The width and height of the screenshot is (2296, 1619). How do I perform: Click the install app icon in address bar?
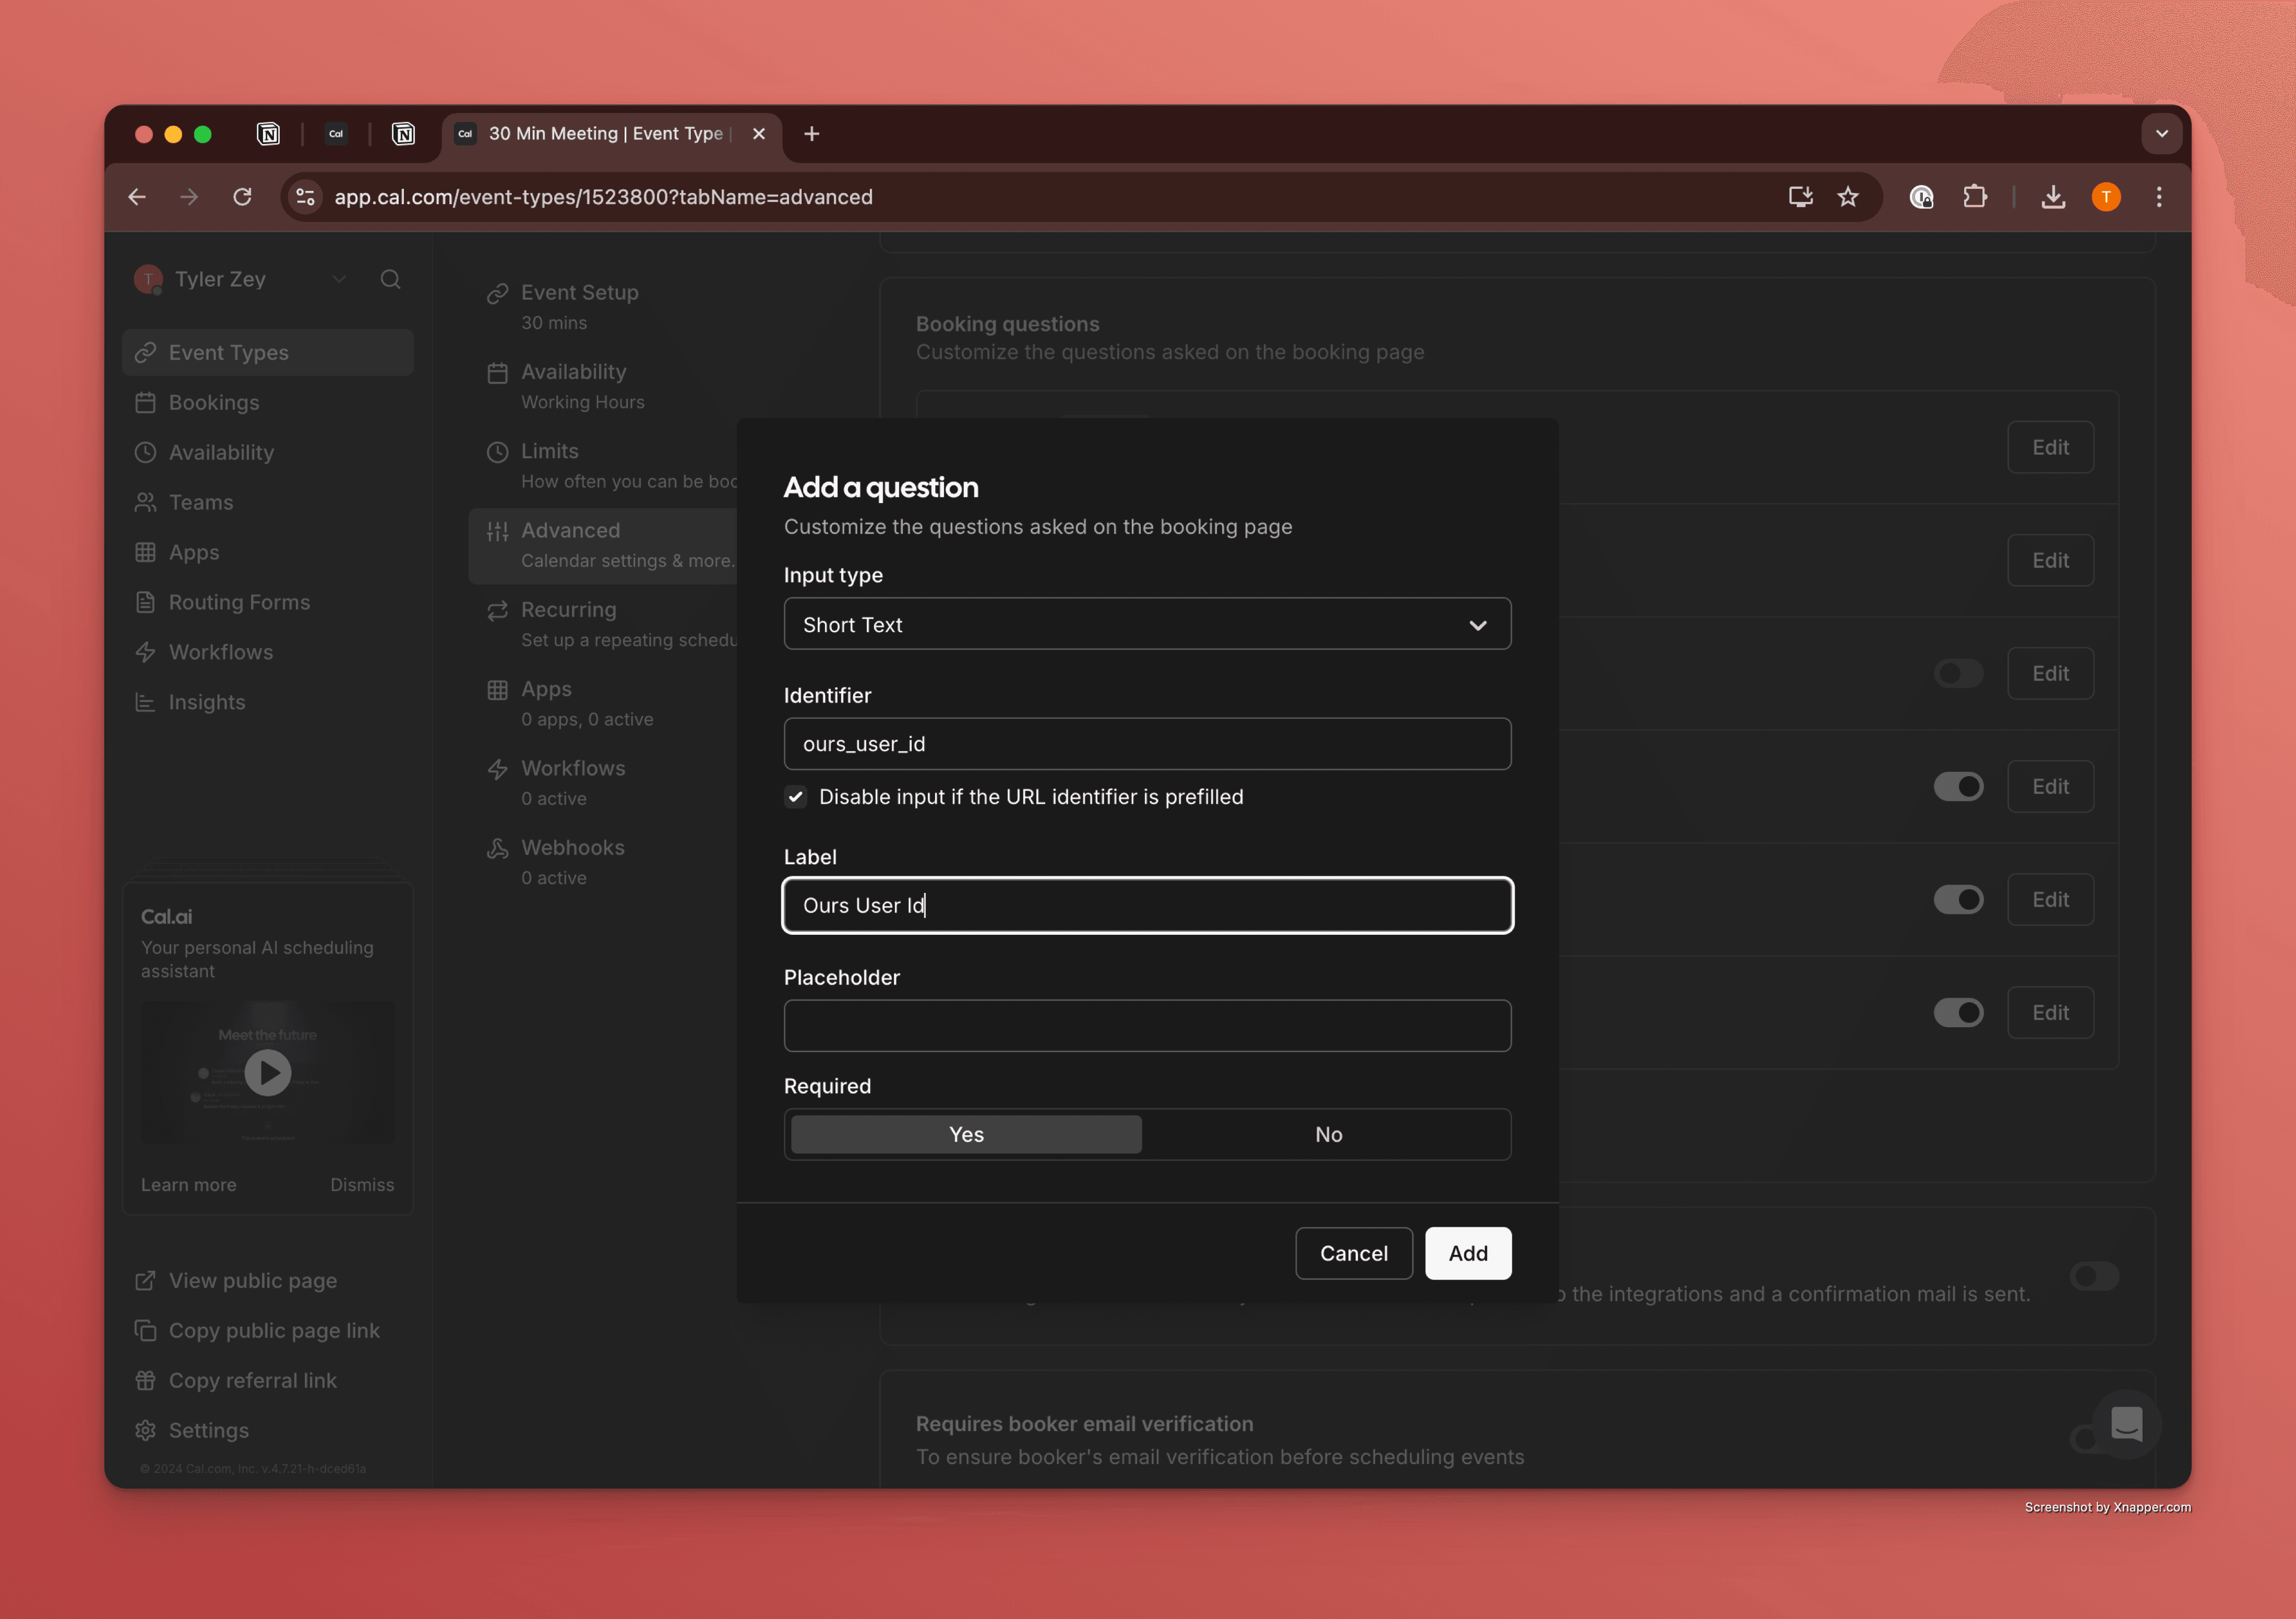coord(1800,197)
